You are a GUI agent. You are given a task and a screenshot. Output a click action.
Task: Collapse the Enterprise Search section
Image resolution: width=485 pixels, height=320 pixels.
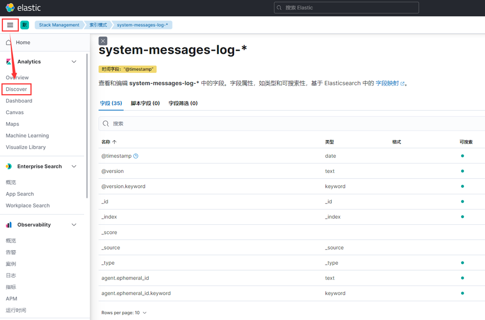pyautogui.click(x=74, y=167)
